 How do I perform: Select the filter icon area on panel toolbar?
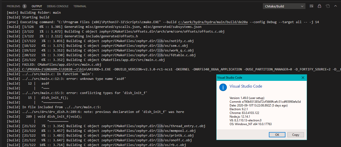pyautogui.click(x=311, y=6)
